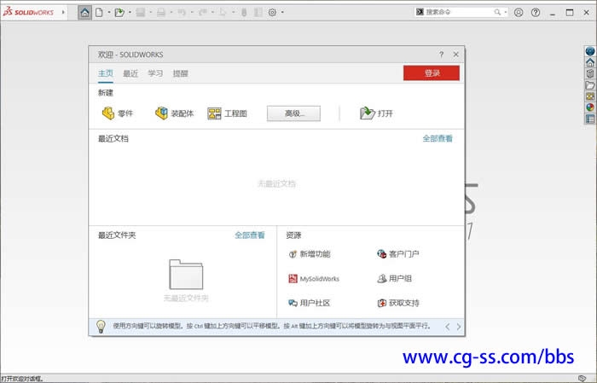Click the red 登录 login button

click(x=432, y=73)
